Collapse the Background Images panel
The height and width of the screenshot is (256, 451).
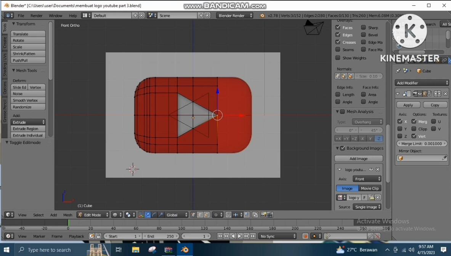pos(337,148)
